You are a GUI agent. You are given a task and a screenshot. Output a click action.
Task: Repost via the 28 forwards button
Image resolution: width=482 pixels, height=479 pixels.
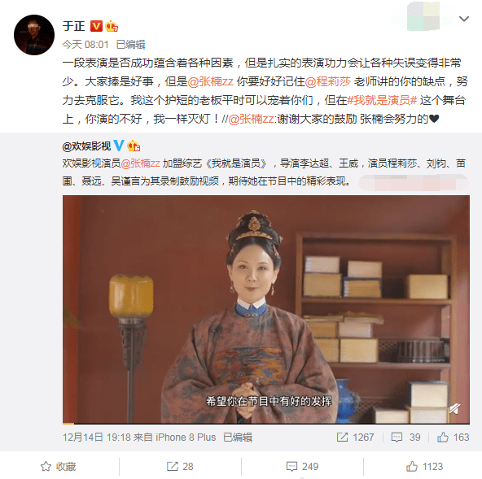pyautogui.click(x=180, y=467)
